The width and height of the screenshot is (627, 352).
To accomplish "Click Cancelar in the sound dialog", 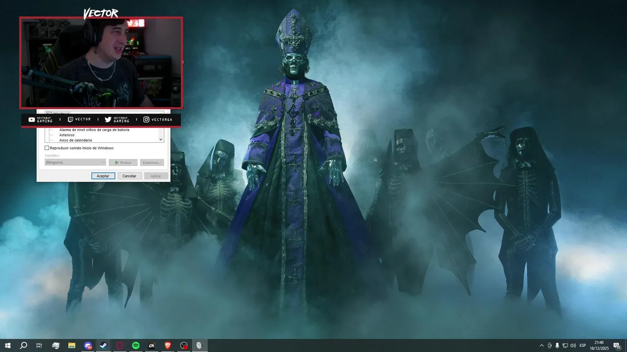I will pos(130,176).
